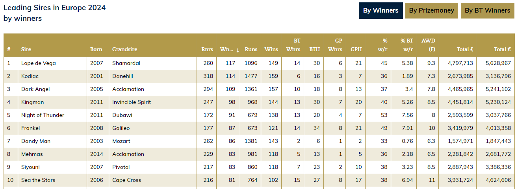
Task: Click grandsire Invincible Spirit
Action: point(131,102)
